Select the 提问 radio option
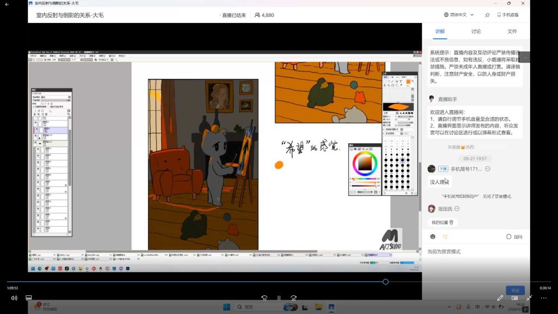The height and width of the screenshot is (314, 558). pos(508,237)
